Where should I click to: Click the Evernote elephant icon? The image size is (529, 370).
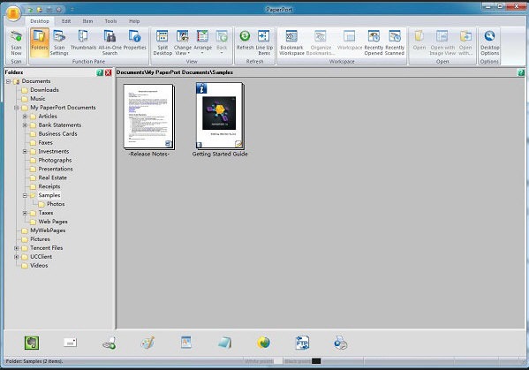click(32, 343)
